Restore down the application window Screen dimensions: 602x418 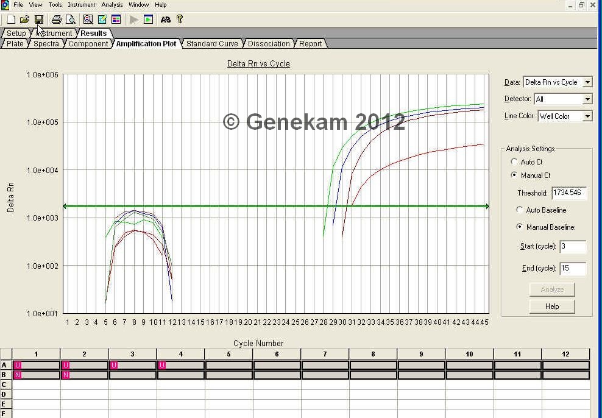tap(582, 5)
